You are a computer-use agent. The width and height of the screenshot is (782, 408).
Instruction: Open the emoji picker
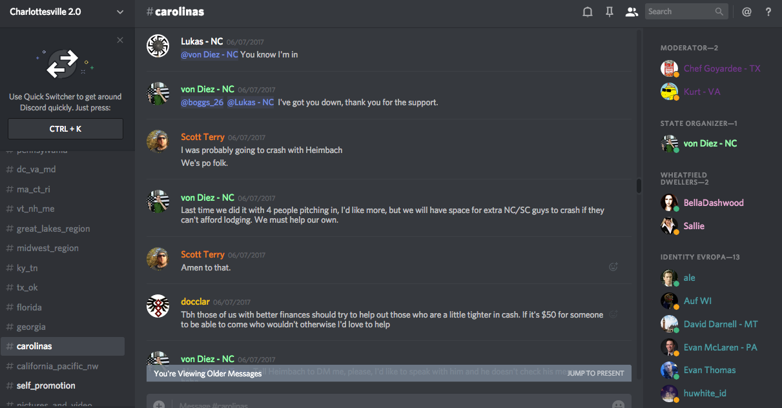[618, 405]
